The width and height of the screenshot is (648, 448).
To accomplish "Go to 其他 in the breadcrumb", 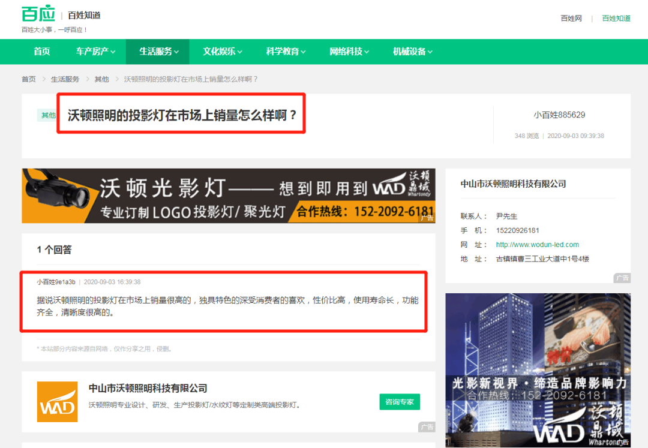I will pos(101,79).
